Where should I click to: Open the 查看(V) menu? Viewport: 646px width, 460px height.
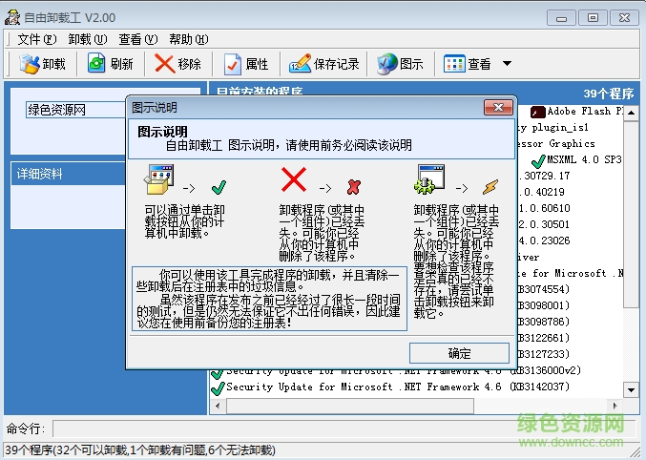click(138, 39)
